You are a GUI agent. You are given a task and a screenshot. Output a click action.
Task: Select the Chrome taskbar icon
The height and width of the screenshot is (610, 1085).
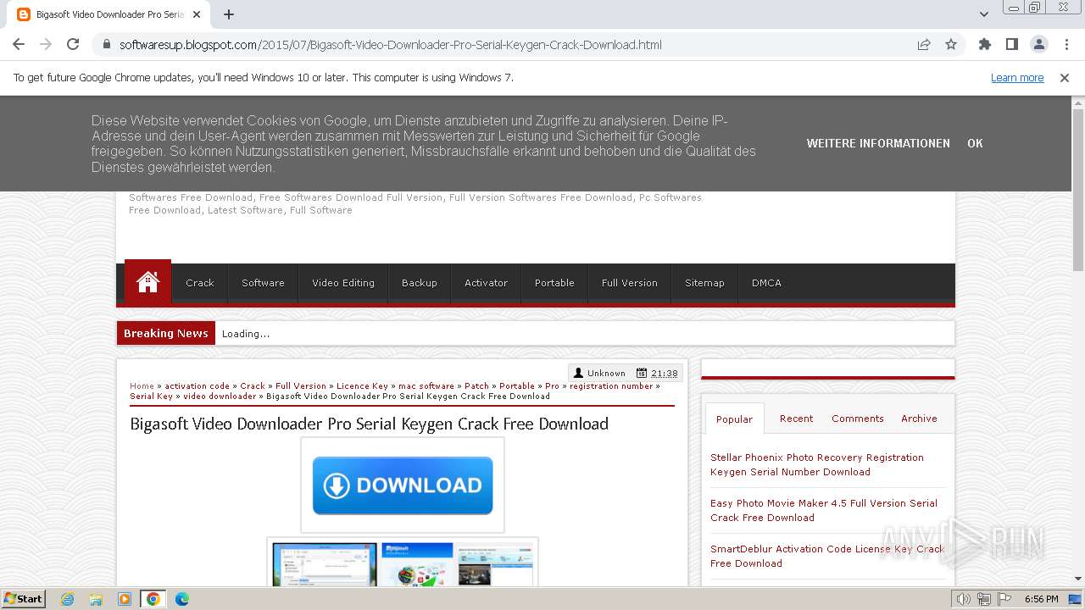coord(153,599)
